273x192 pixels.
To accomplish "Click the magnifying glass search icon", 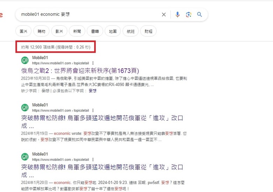I will pos(199,14).
